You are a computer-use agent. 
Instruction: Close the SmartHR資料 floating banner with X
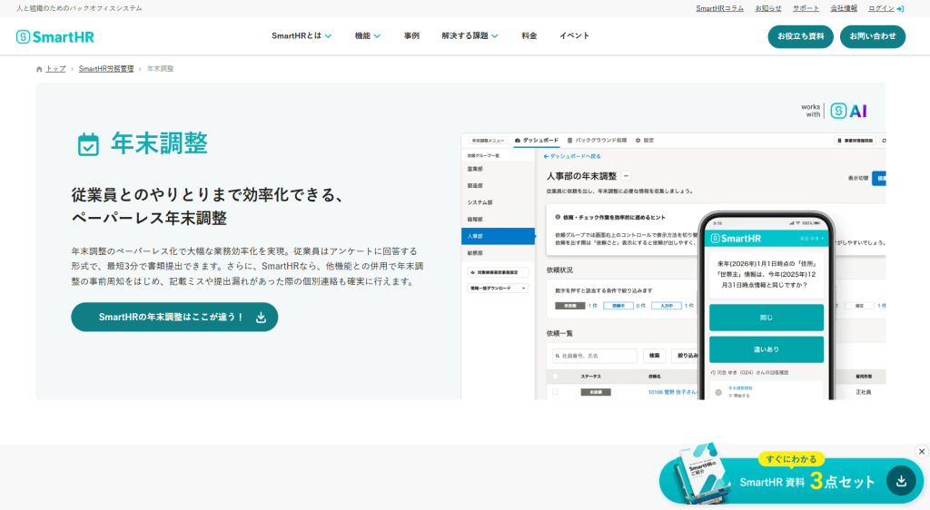tap(922, 451)
